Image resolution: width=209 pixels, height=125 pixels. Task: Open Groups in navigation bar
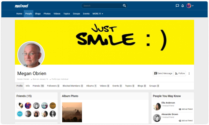point(76,14)
